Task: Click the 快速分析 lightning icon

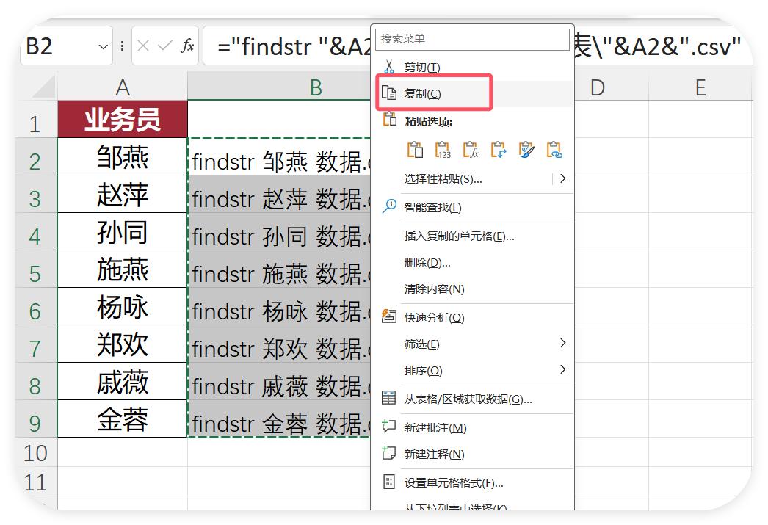Action: pyautogui.click(x=389, y=316)
